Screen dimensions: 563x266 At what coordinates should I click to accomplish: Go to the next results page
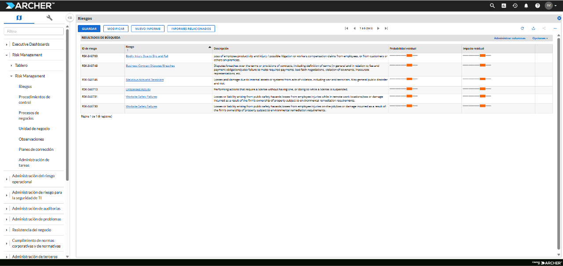coord(378,29)
